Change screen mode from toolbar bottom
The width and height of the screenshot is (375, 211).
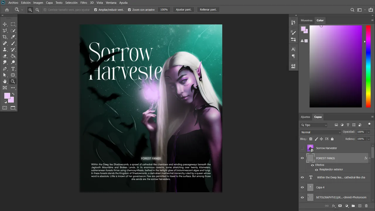[x=13, y=108]
